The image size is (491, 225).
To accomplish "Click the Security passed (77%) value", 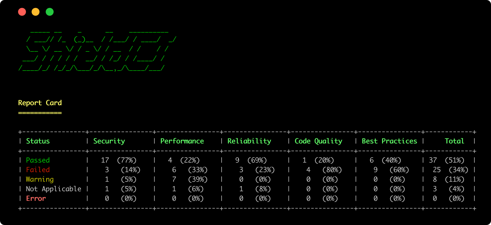I will coord(127,160).
